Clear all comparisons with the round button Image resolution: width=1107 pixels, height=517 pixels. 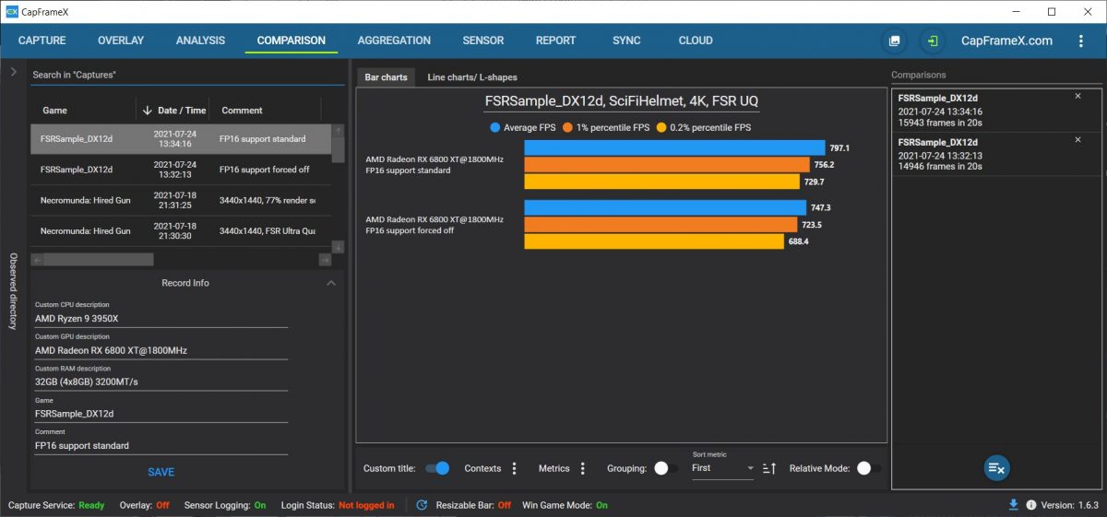click(996, 468)
